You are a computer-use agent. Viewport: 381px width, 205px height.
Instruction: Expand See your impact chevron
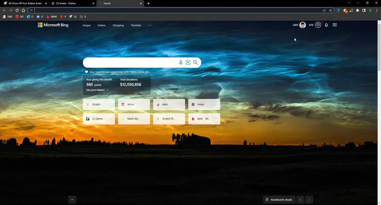click(107, 90)
